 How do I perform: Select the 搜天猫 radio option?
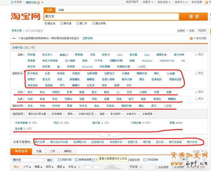coord(62,23)
